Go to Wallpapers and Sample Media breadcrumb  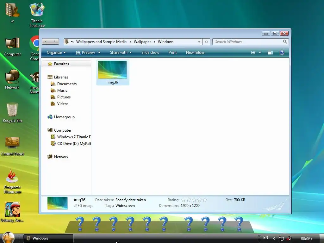tap(101, 42)
